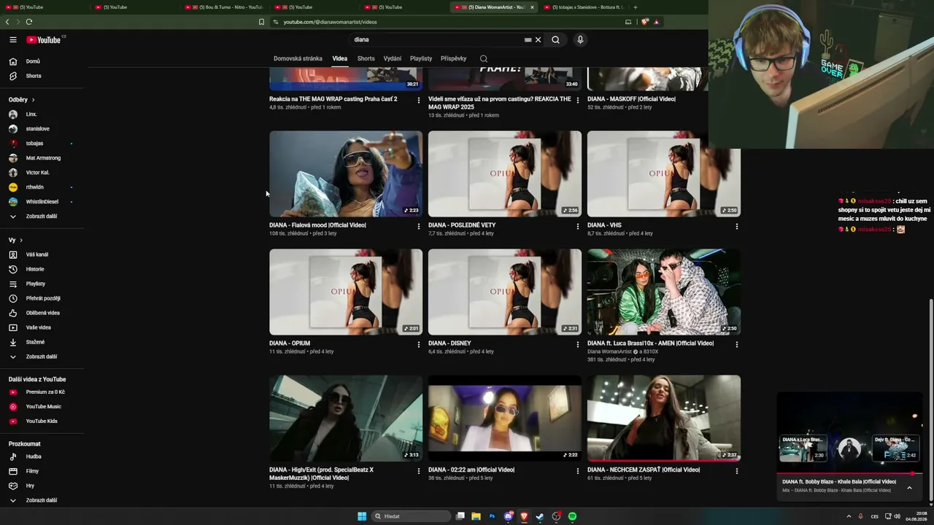Image resolution: width=934 pixels, height=525 pixels.
Task: Open File Explorer from the taskbar
Action: coord(476,516)
